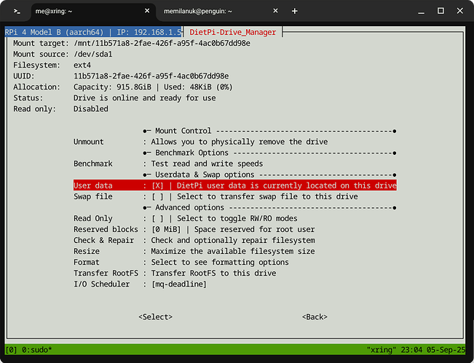Image resolution: width=474 pixels, height=363 pixels.
Task: Click the IP: 192.168.1.5 header text
Action: (149, 32)
